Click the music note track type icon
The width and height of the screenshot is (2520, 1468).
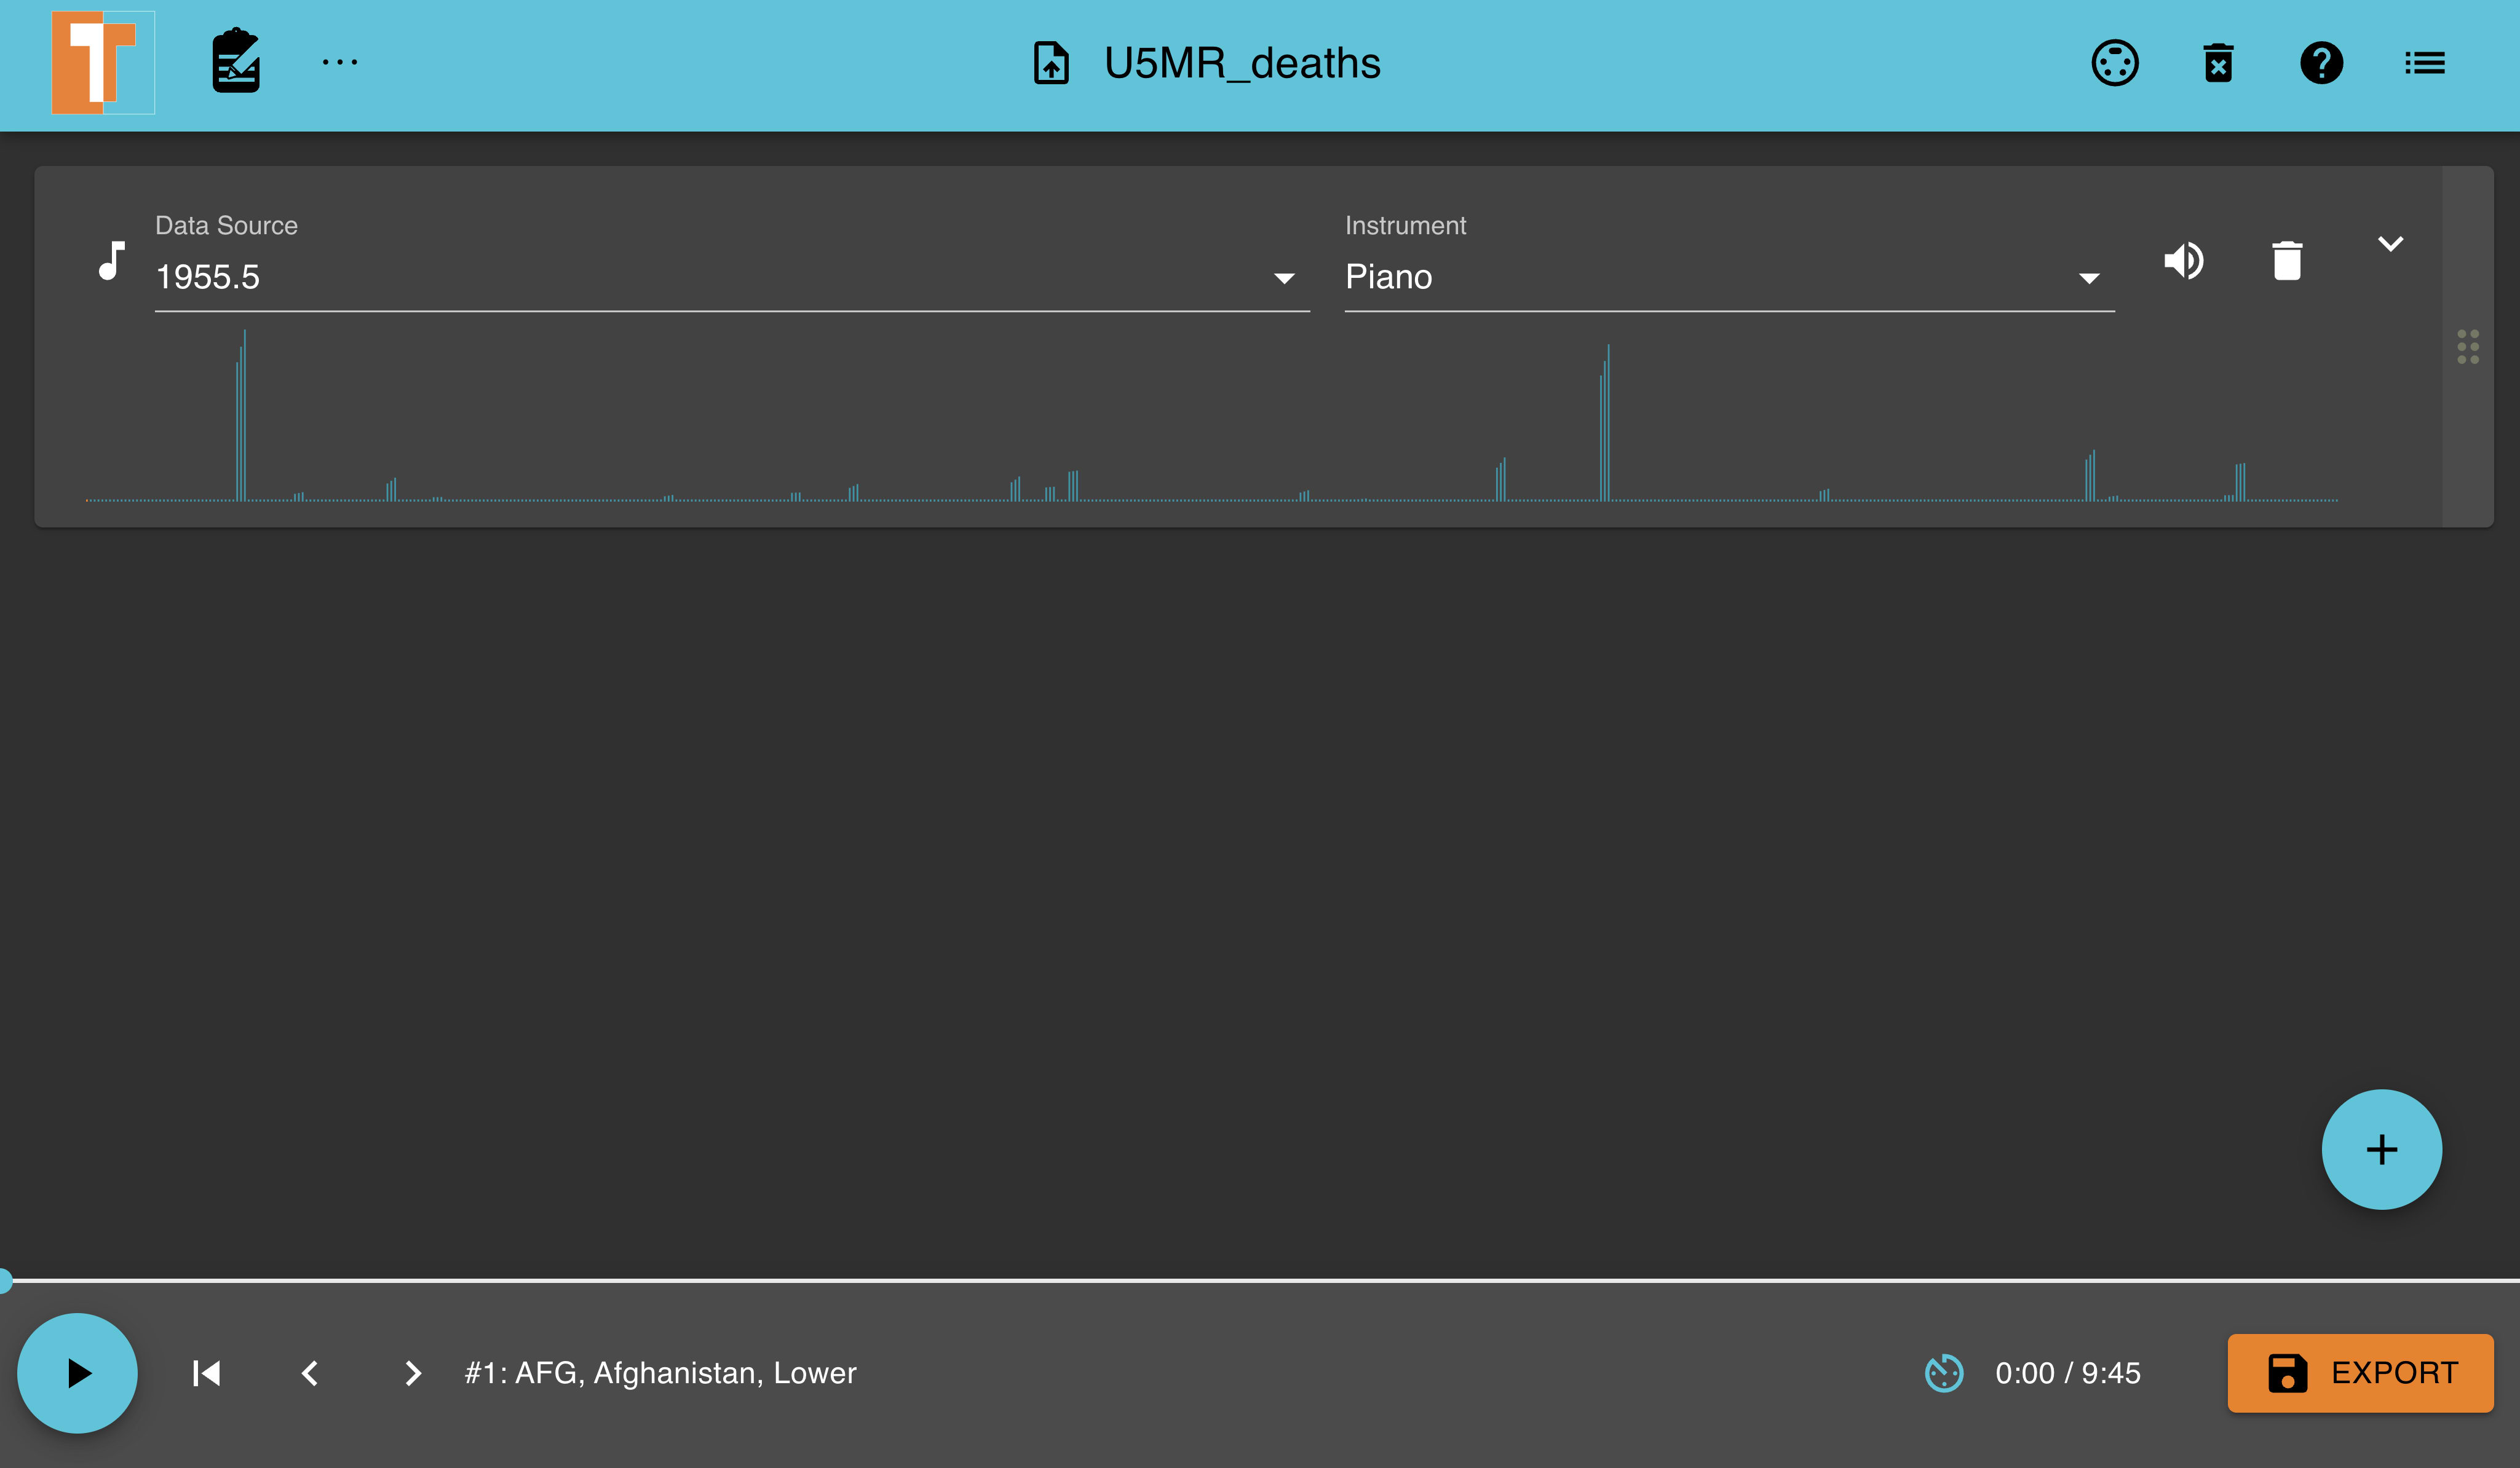point(112,261)
